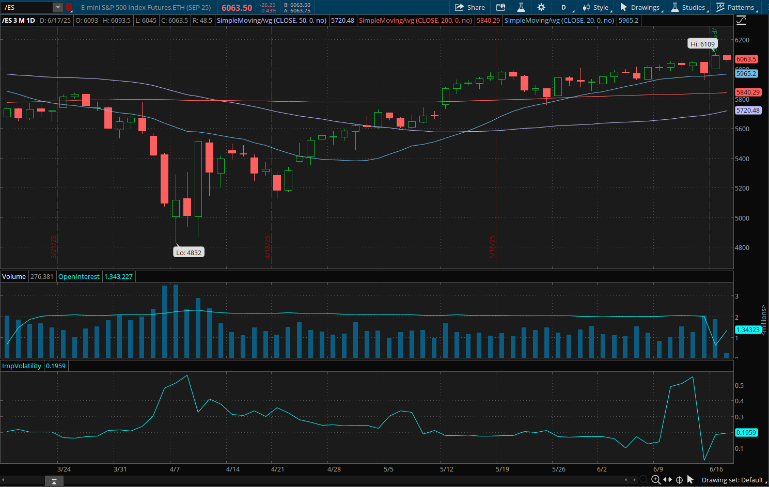
Task: Click the crosshair cursor icon
Action: pos(679,480)
